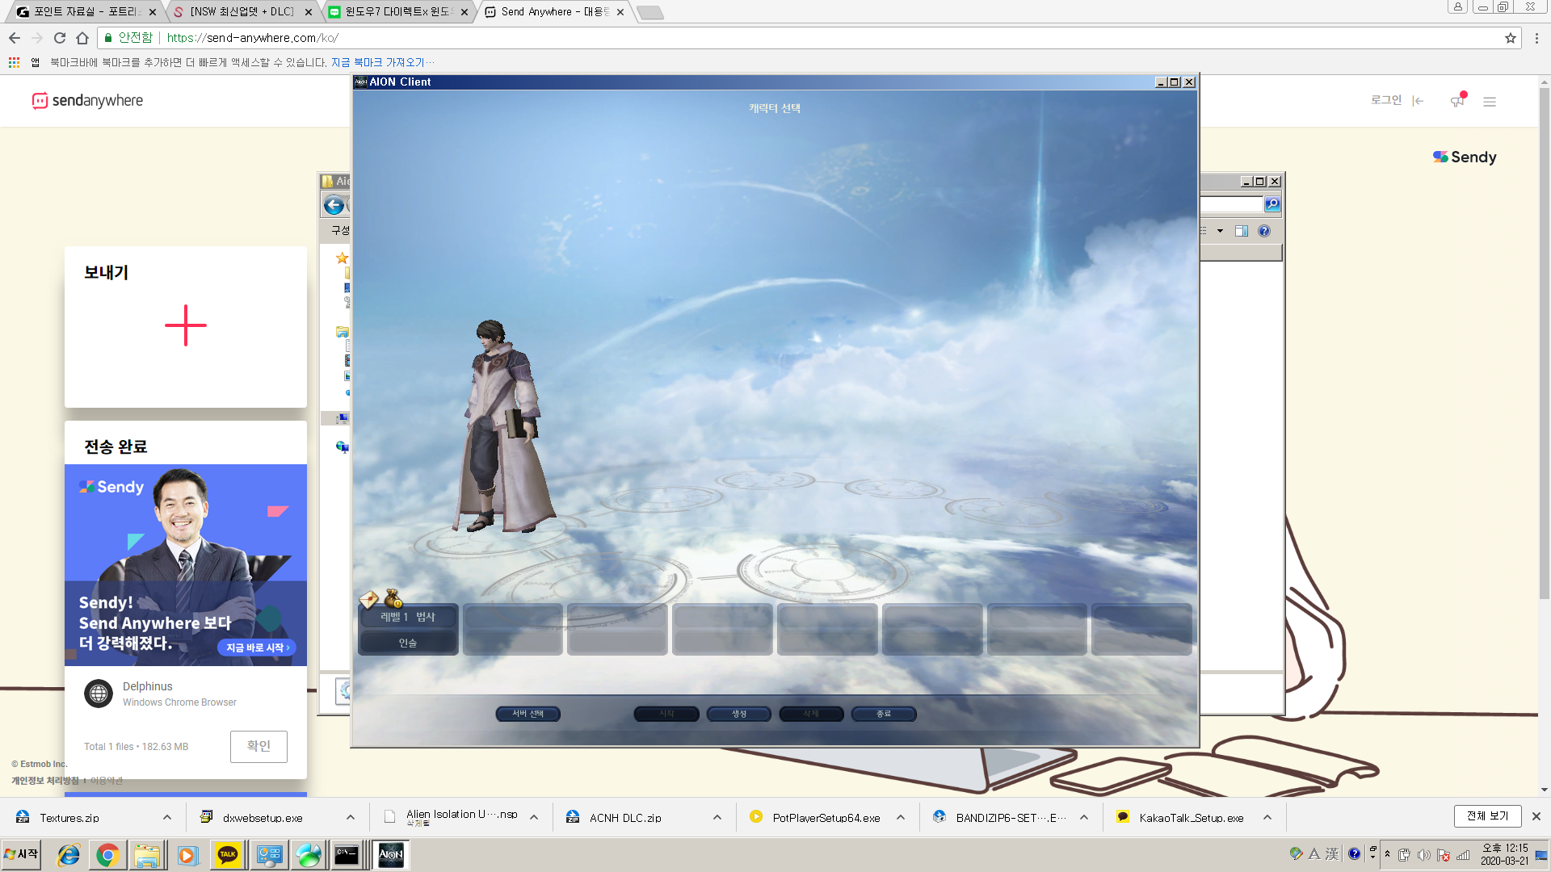
Task: Select the 레벨 1 법사 character slot
Action: click(408, 629)
